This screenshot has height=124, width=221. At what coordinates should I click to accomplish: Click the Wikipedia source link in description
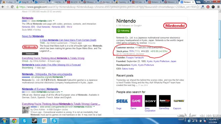click(x=152, y=43)
